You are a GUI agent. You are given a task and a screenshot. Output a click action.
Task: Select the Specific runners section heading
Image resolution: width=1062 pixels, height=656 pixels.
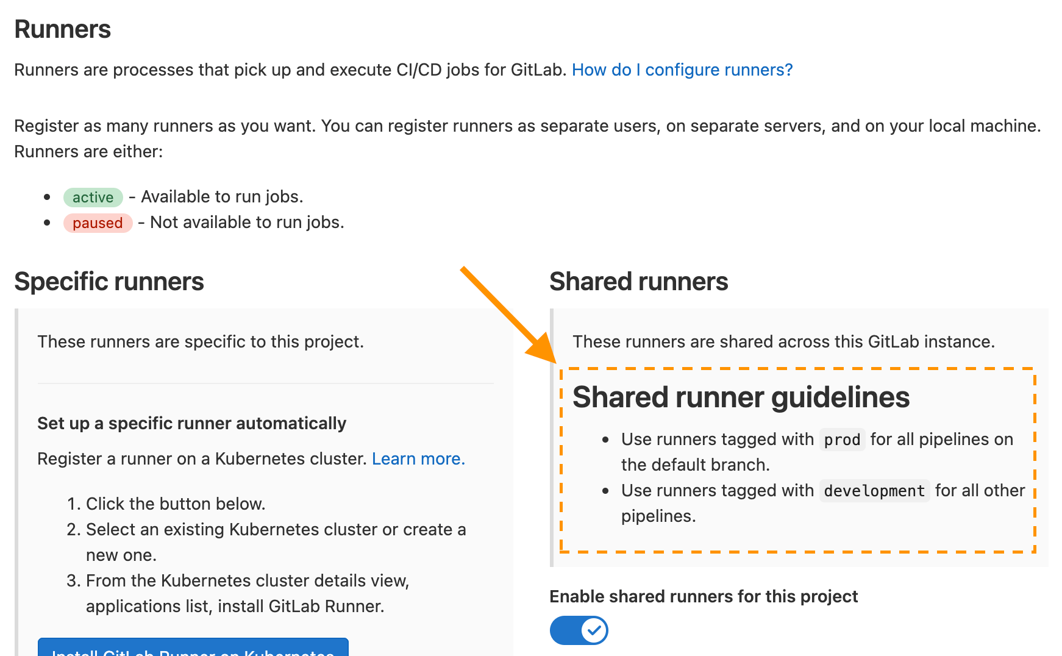coord(109,281)
